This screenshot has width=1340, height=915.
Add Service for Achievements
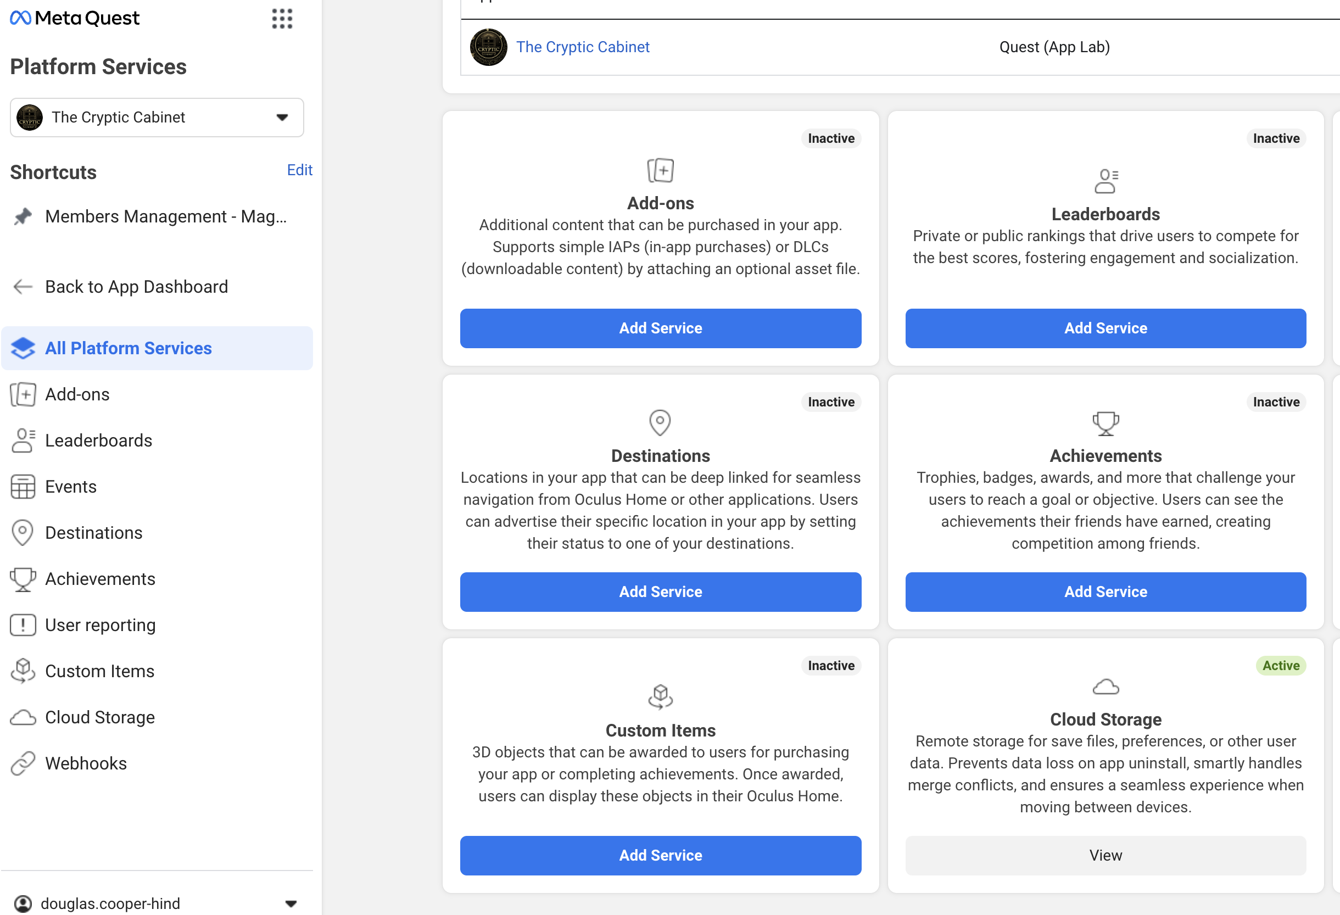click(1106, 592)
